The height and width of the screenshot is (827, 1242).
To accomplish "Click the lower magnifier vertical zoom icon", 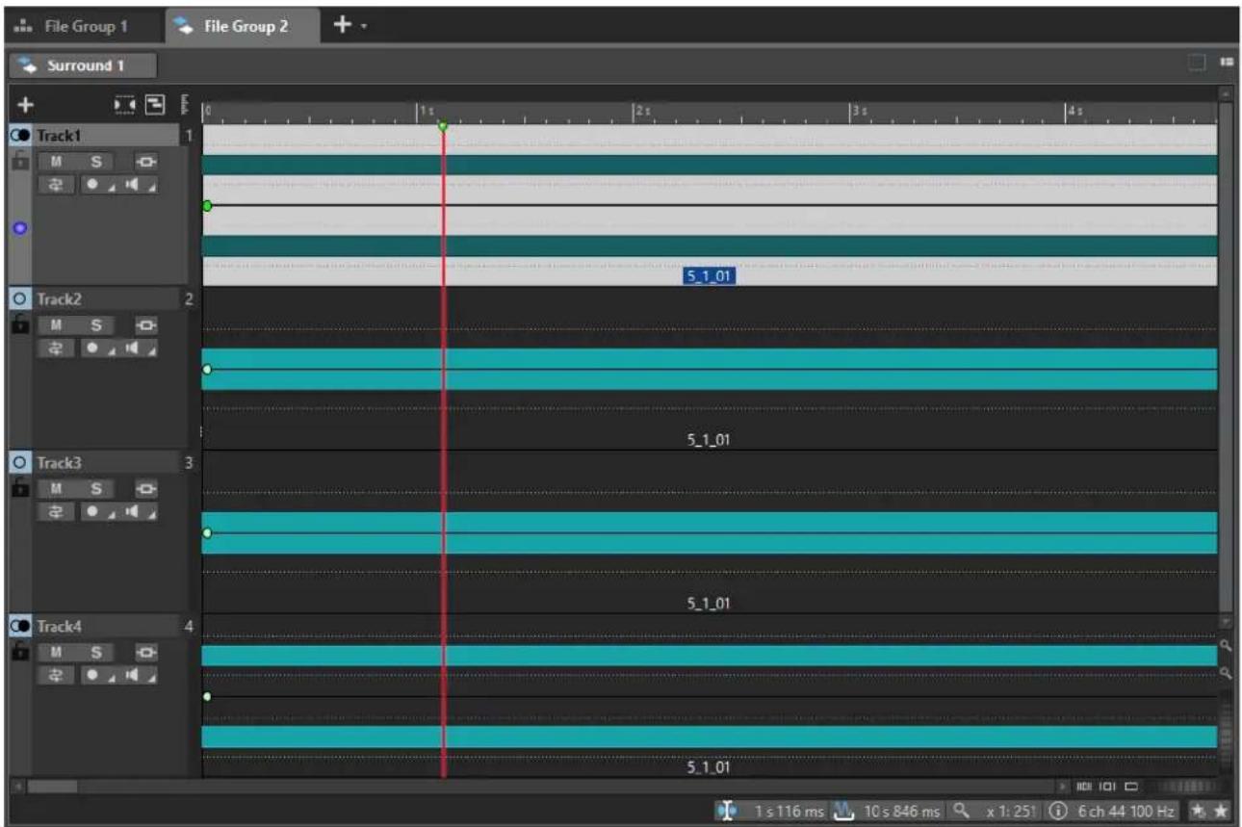I will point(1226,673).
